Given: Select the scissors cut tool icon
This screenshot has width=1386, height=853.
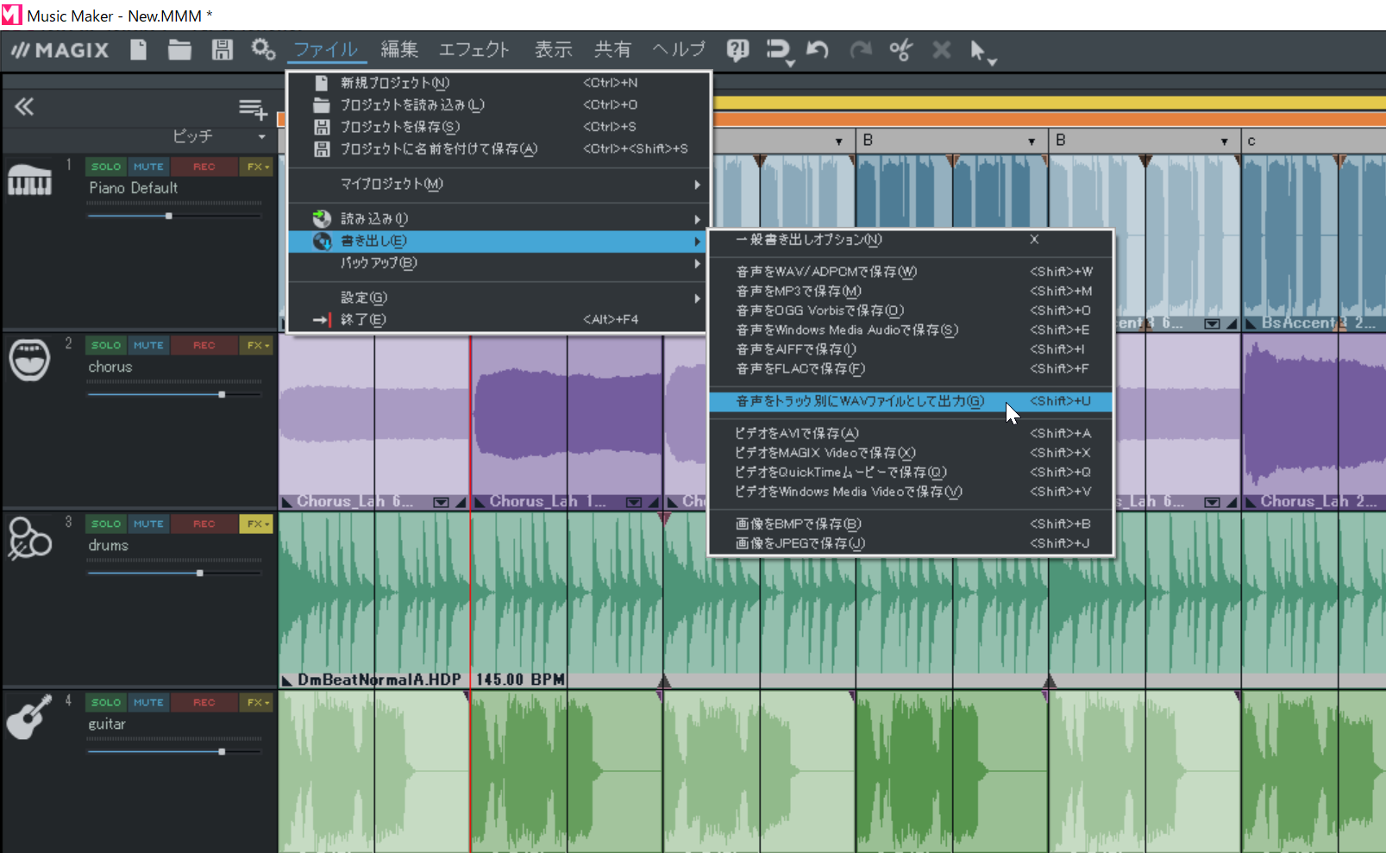Looking at the screenshot, I should pos(900,50).
